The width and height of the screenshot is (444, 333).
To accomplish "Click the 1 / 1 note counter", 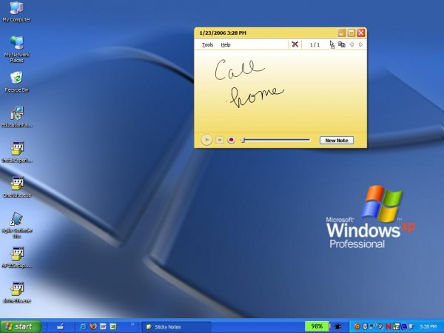I will (x=314, y=44).
